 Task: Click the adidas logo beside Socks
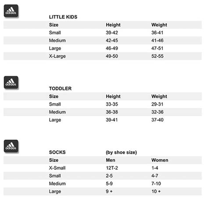pyautogui.click(x=11, y=146)
